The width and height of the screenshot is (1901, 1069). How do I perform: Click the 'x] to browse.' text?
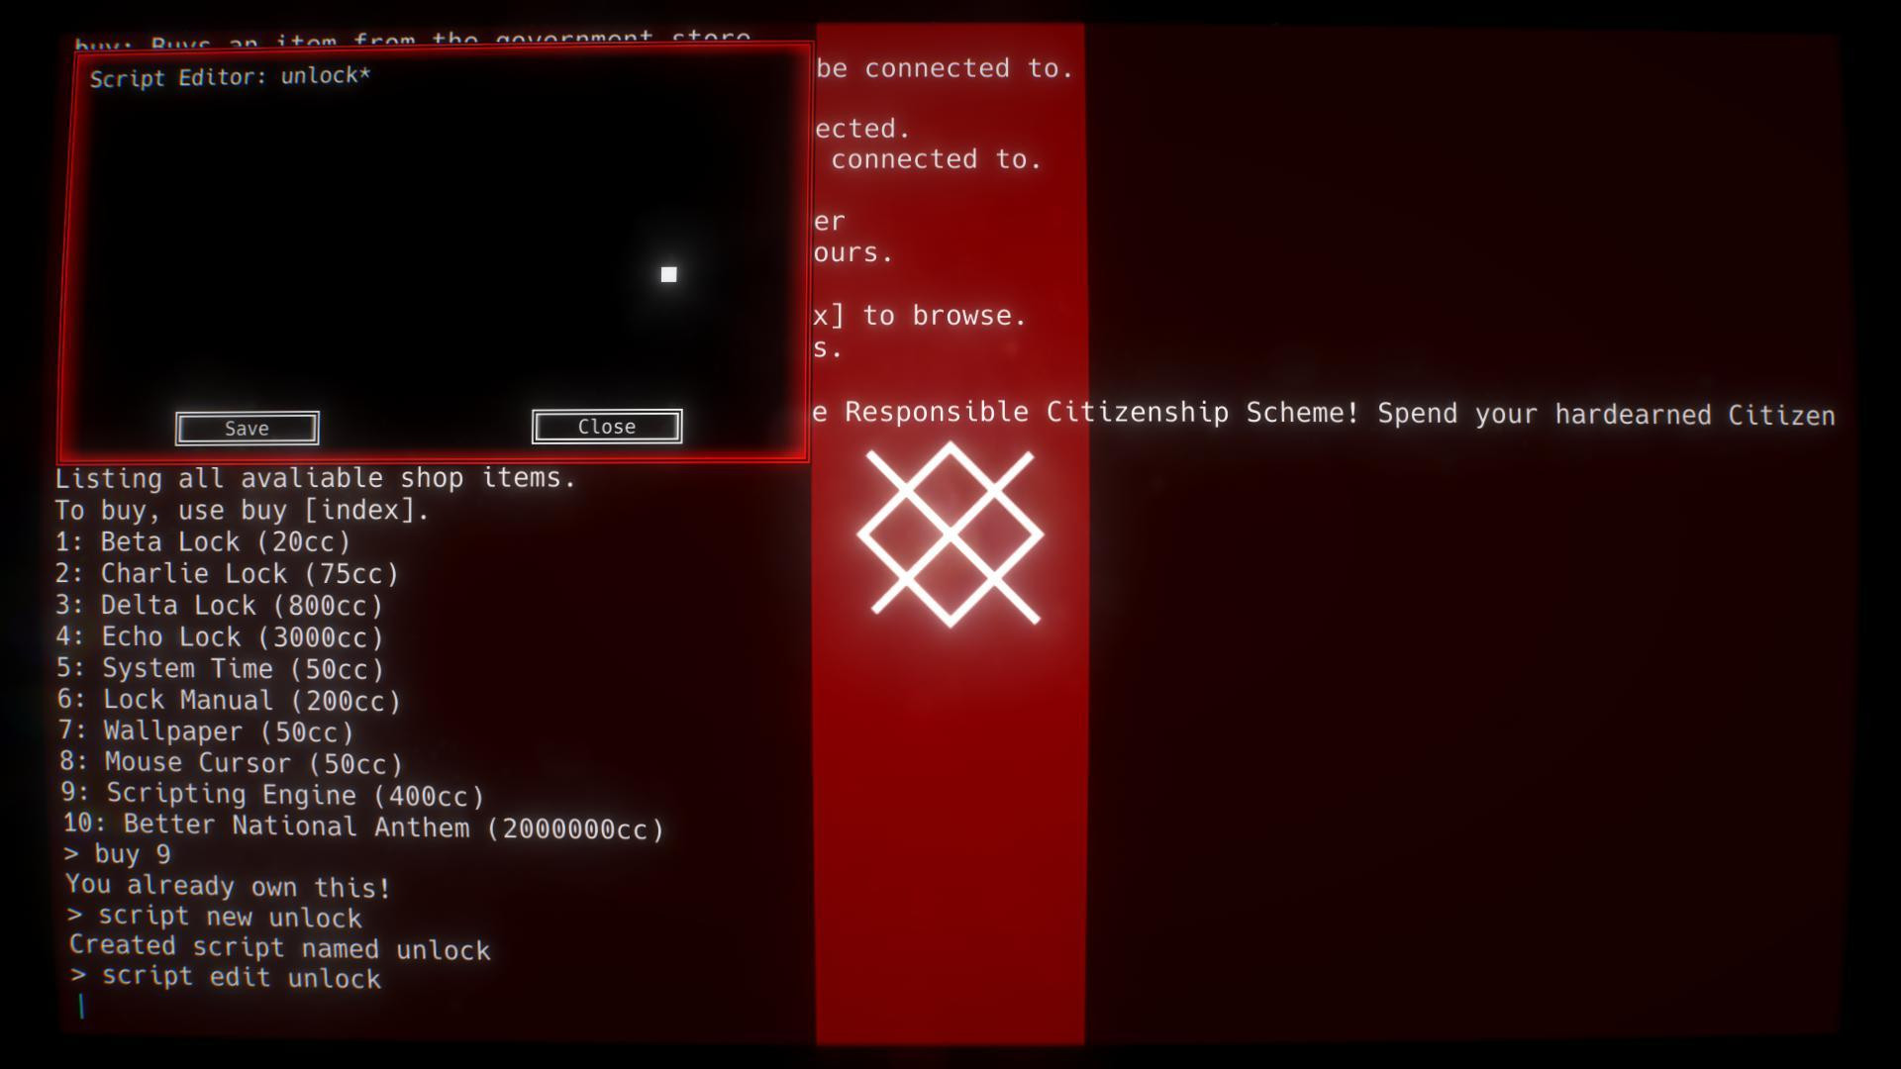point(920,315)
